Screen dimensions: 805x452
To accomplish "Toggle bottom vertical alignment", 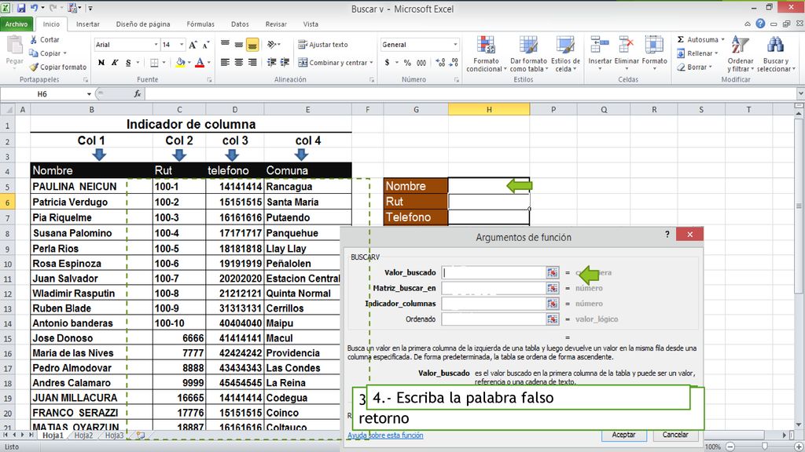I will (252, 45).
